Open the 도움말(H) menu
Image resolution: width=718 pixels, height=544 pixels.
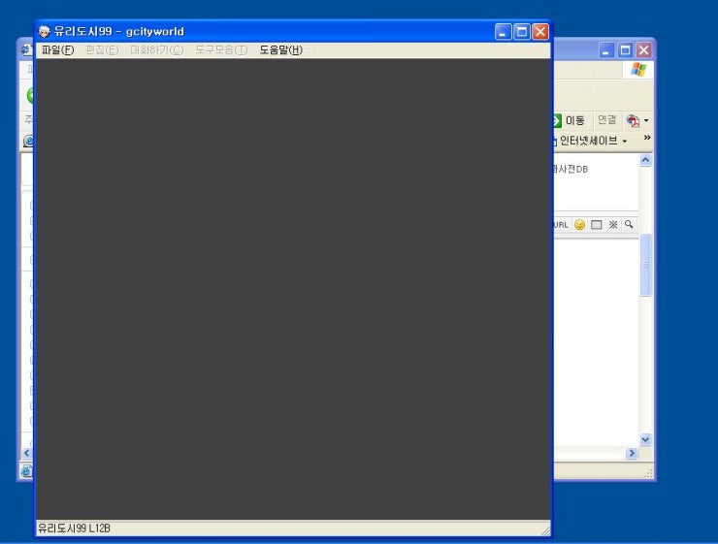click(x=280, y=50)
